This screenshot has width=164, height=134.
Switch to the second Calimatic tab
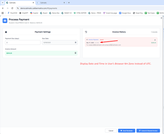click(x=51, y=3)
